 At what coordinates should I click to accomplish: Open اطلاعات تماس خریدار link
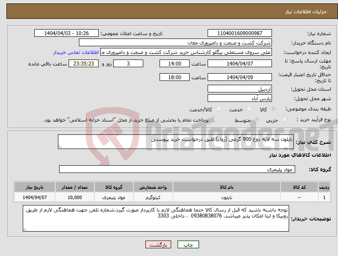76,52
